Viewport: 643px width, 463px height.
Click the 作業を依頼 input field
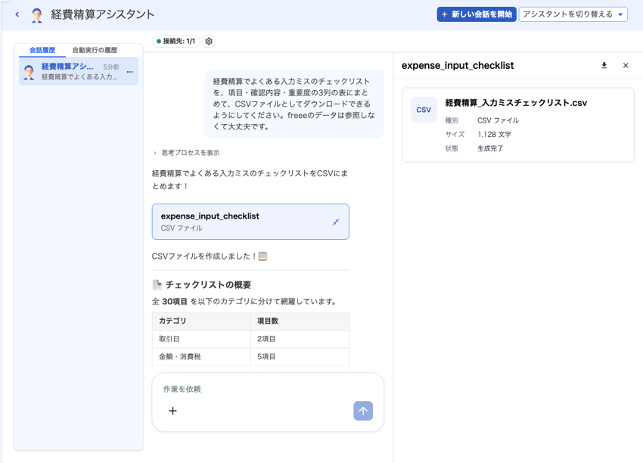pyautogui.click(x=268, y=389)
